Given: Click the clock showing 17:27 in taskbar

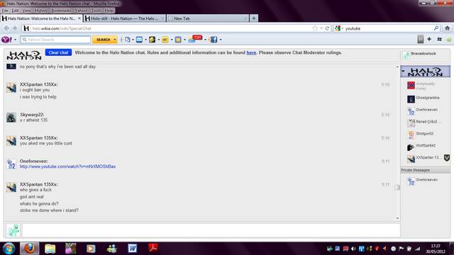Looking at the screenshot, I should 436,246.
